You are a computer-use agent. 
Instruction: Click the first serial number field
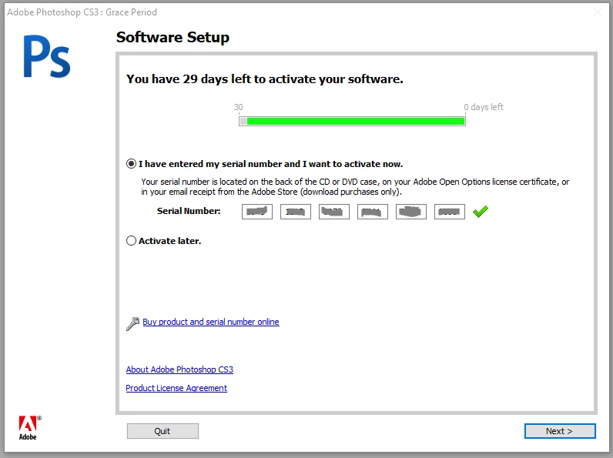point(257,212)
